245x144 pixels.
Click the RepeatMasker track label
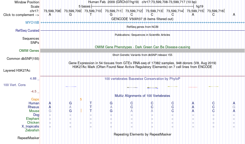(28, 138)
